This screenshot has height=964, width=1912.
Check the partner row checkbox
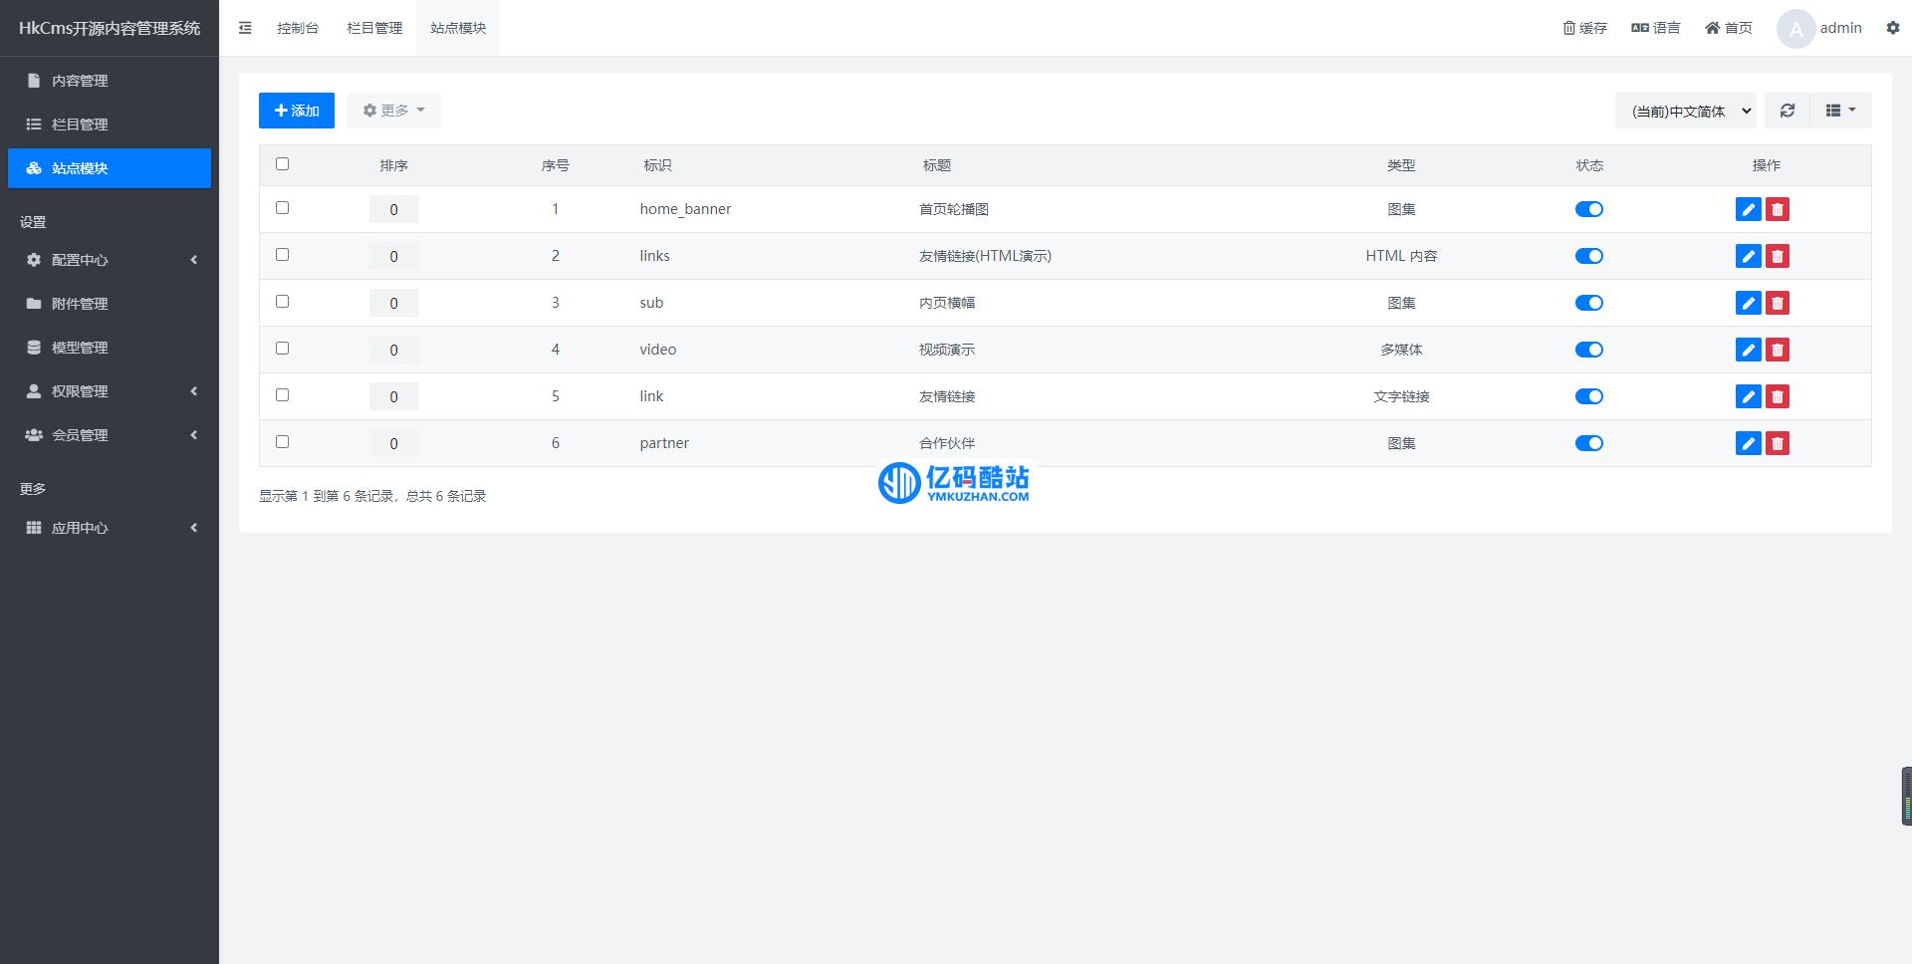(282, 442)
